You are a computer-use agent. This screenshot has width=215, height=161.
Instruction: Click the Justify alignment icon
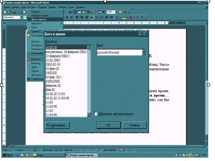tap(91, 18)
